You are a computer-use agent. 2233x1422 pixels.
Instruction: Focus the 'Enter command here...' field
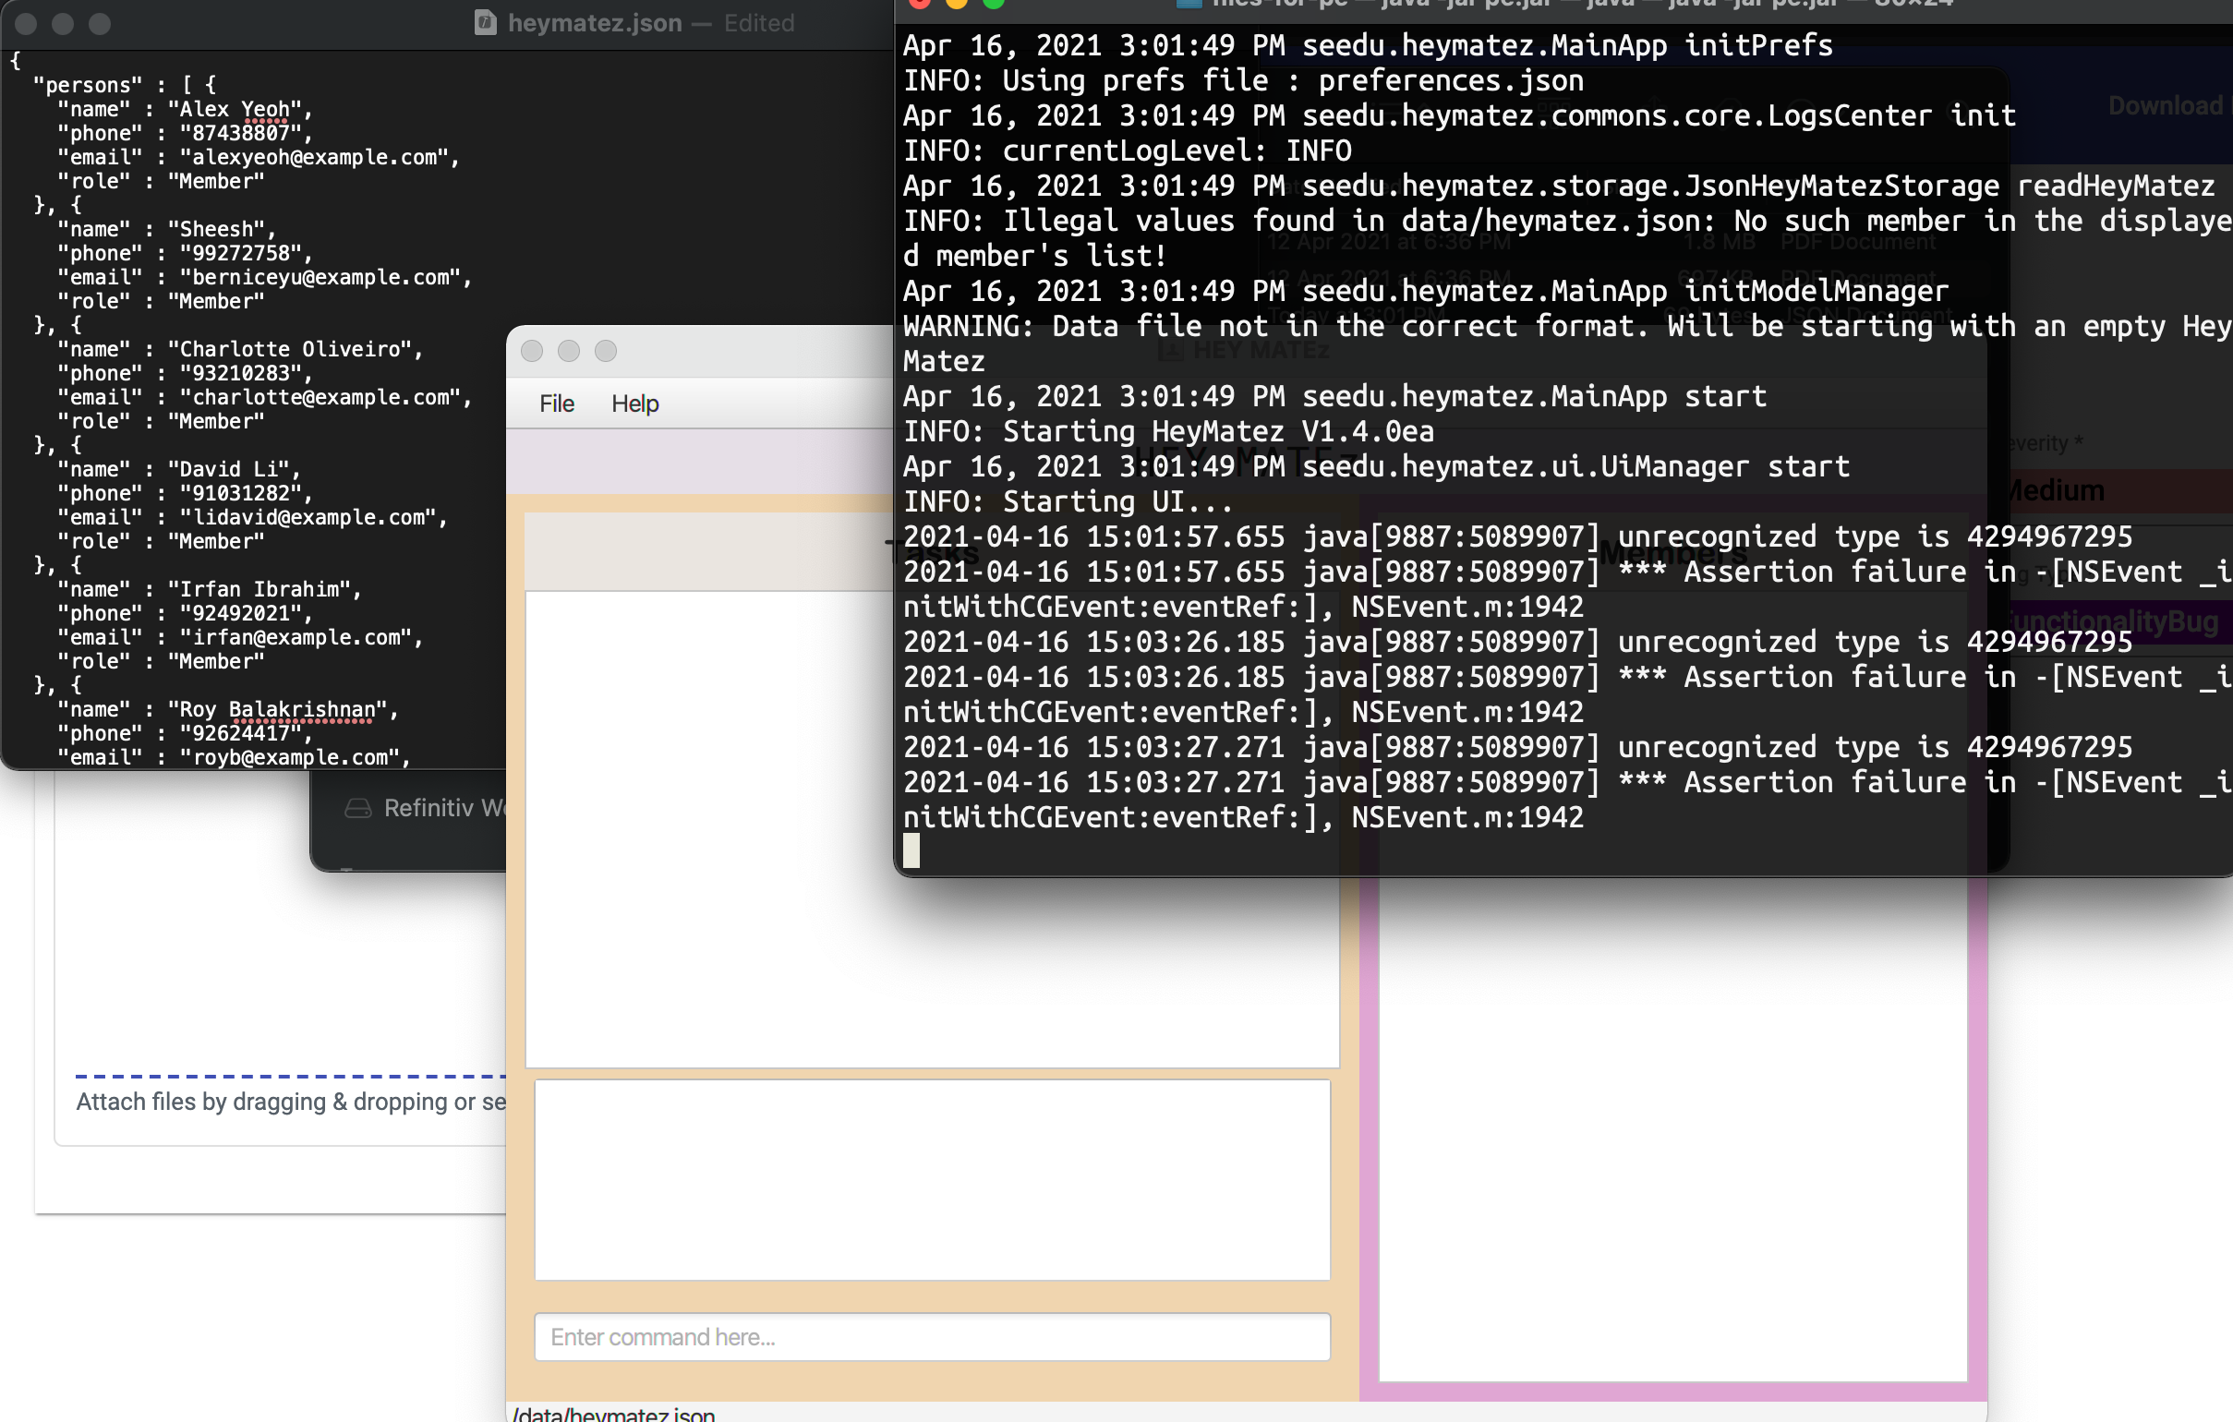pyautogui.click(x=931, y=1337)
